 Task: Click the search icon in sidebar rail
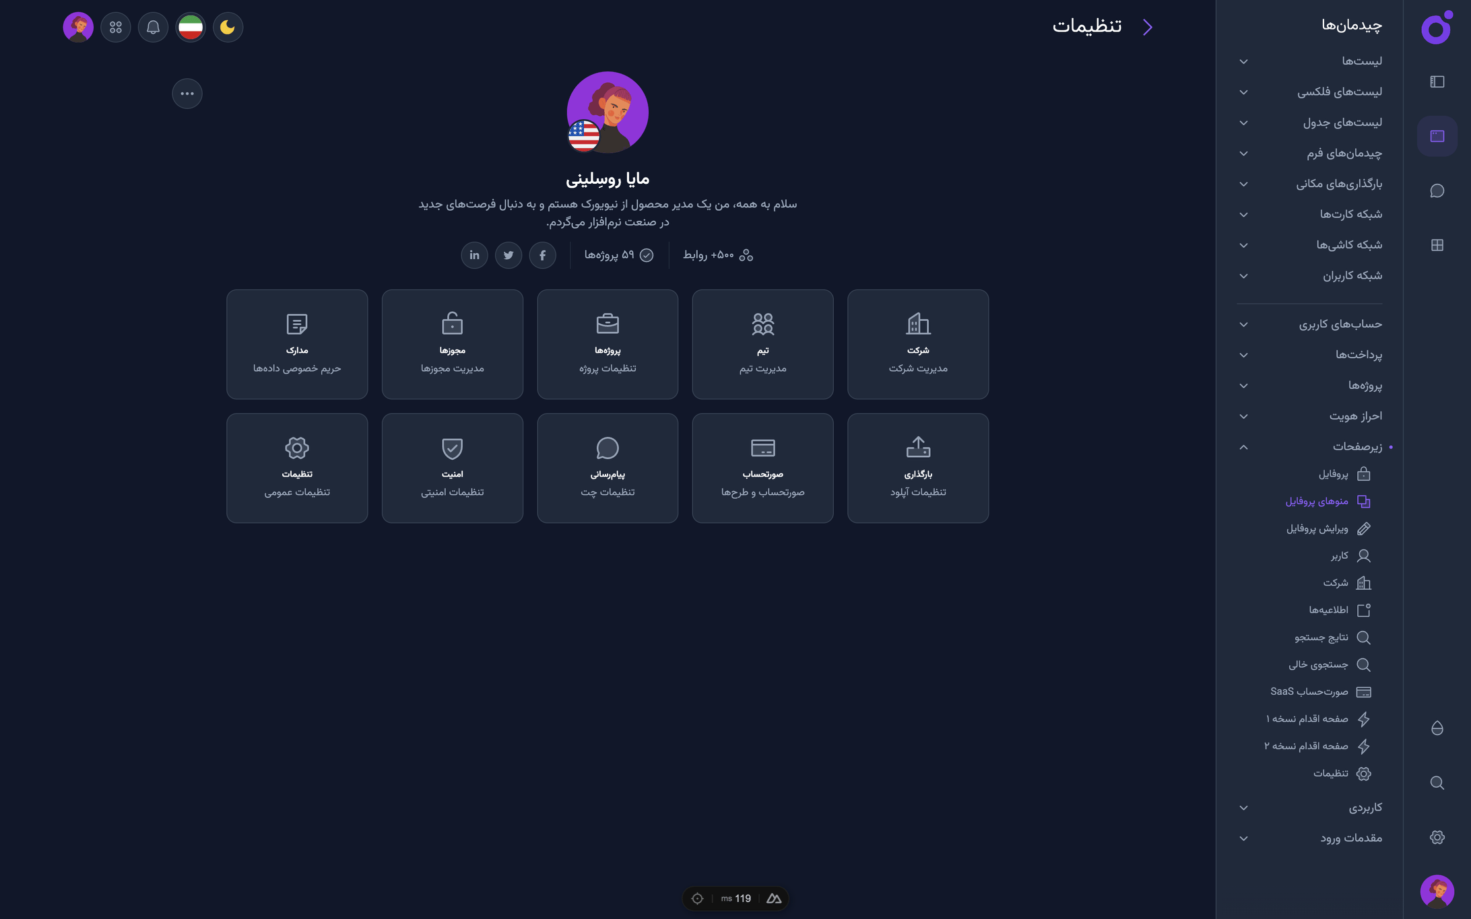(x=1437, y=782)
